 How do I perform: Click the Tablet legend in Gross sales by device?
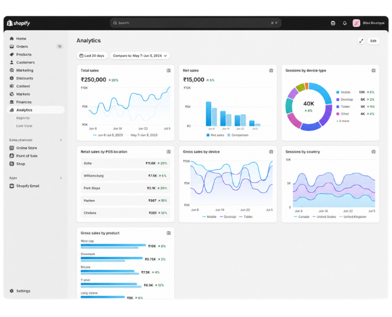[x=246, y=216]
